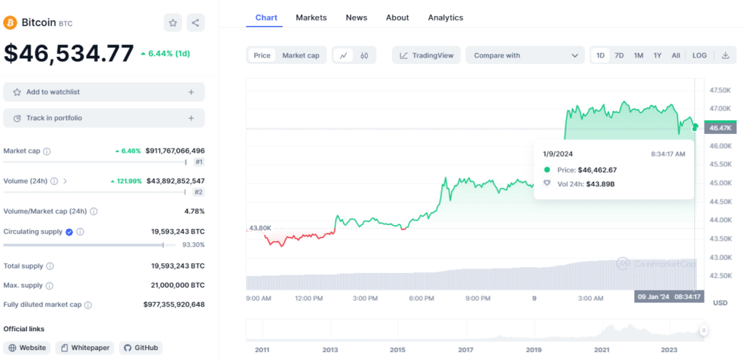Open TradingView chart mode
Screen dimensions: 746x361
click(x=426, y=55)
